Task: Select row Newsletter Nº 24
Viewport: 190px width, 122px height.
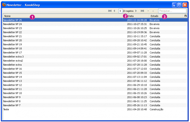Action: click(95, 24)
